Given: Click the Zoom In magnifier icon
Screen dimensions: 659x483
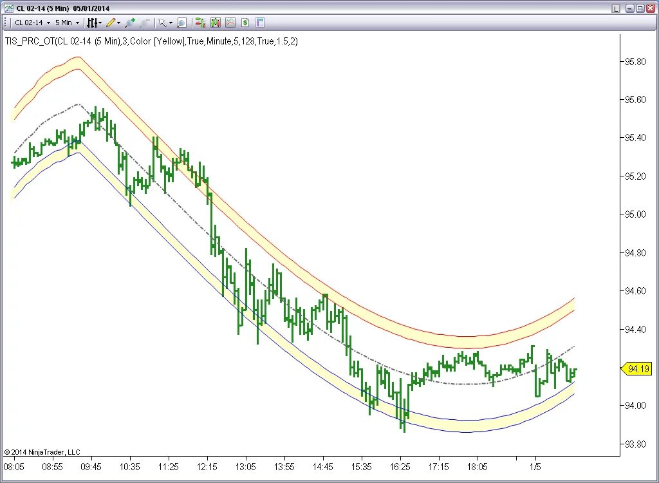Looking at the screenshot, I should 130,23.
